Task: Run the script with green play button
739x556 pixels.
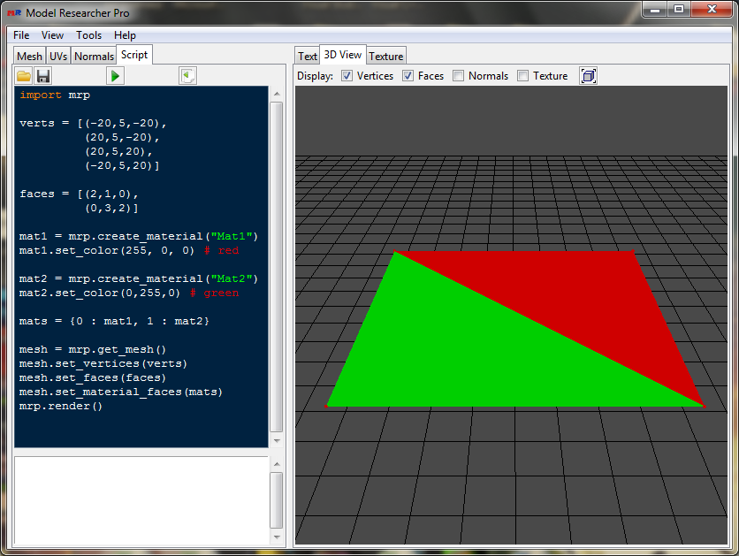Action: pos(115,76)
